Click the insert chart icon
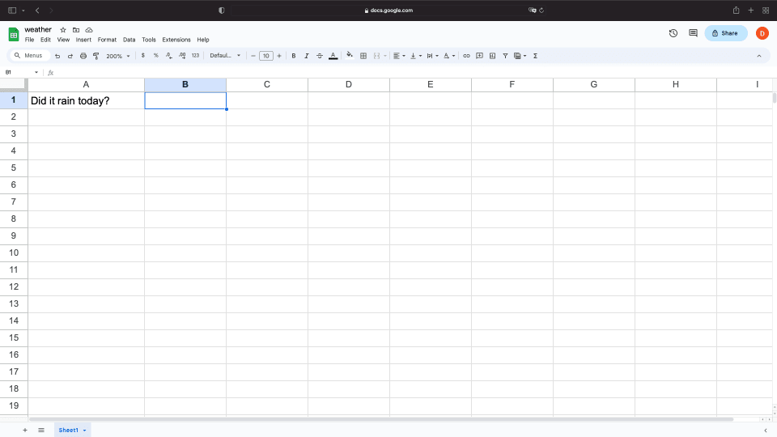The width and height of the screenshot is (777, 437). pos(492,56)
